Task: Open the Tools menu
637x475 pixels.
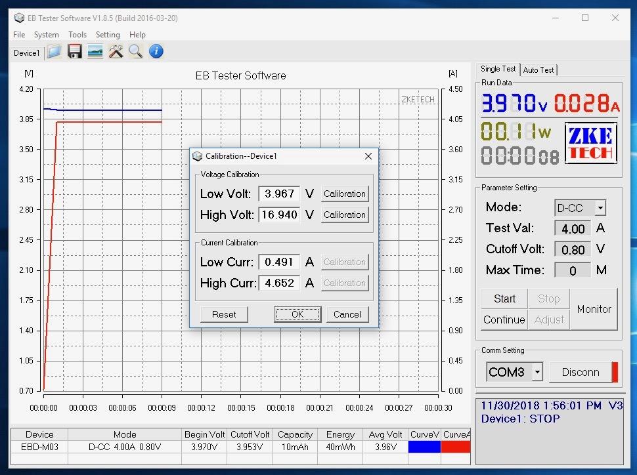Action: point(77,35)
